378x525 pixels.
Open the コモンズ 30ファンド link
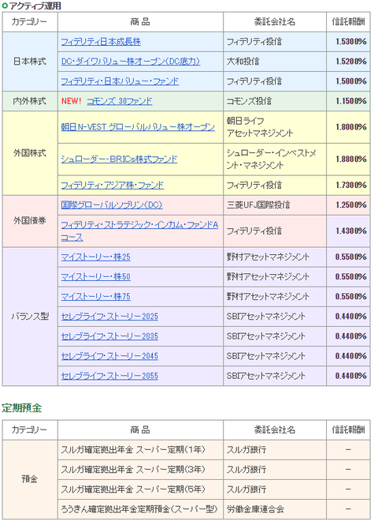(120, 101)
